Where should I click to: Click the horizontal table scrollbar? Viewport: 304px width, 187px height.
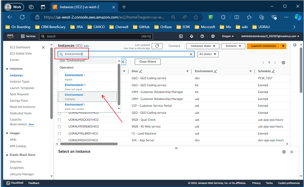click(x=89, y=144)
